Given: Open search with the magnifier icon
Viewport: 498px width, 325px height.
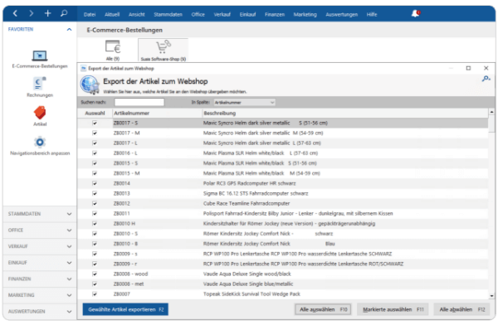Looking at the screenshot, I should pyautogui.click(x=64, y=13).
